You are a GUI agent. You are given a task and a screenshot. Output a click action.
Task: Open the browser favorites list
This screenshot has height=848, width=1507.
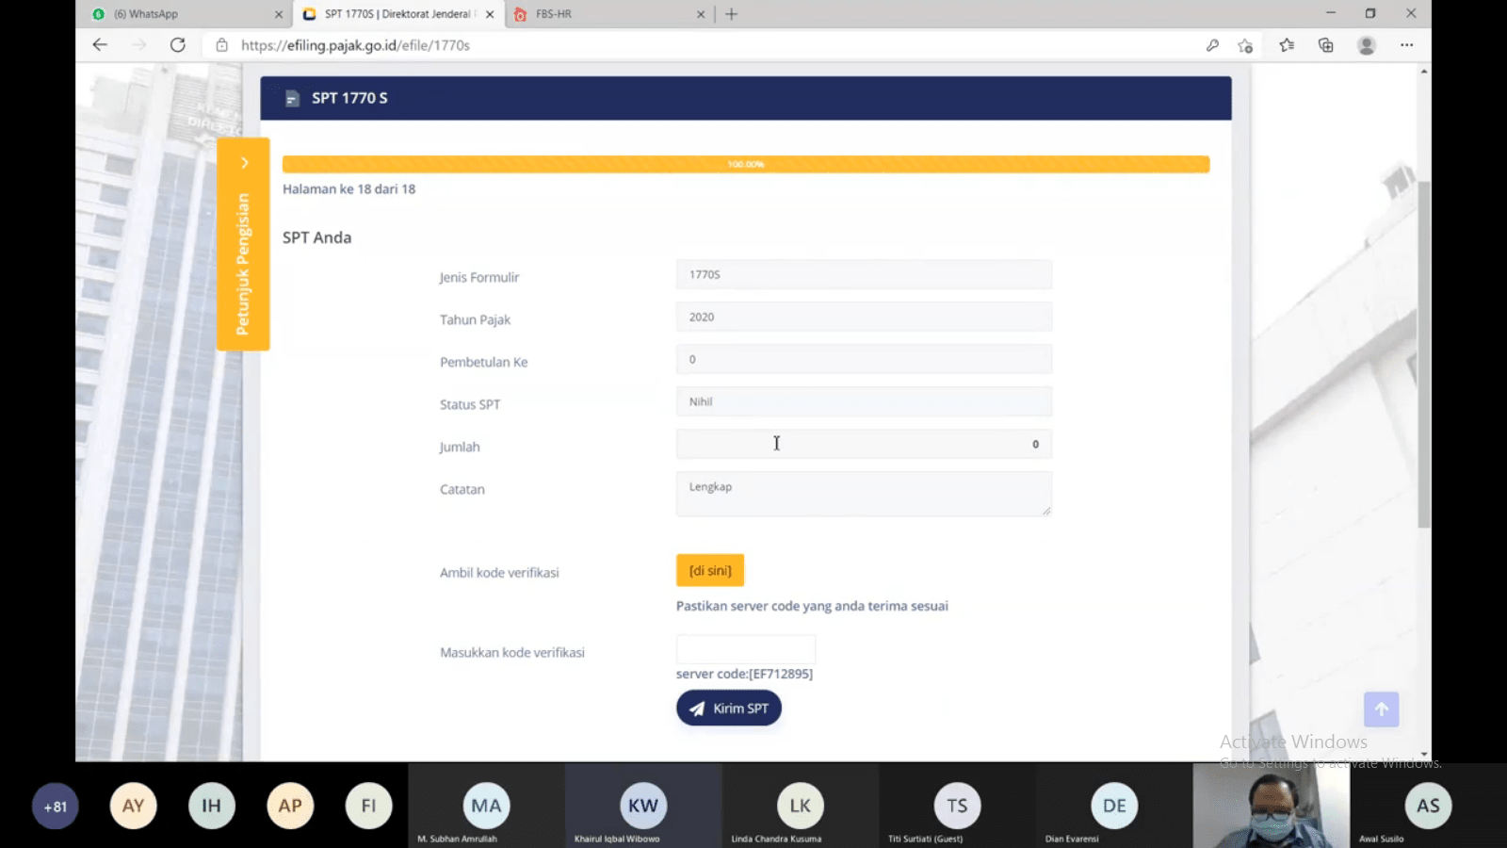pyautogui.click(x=1287, y=45)
